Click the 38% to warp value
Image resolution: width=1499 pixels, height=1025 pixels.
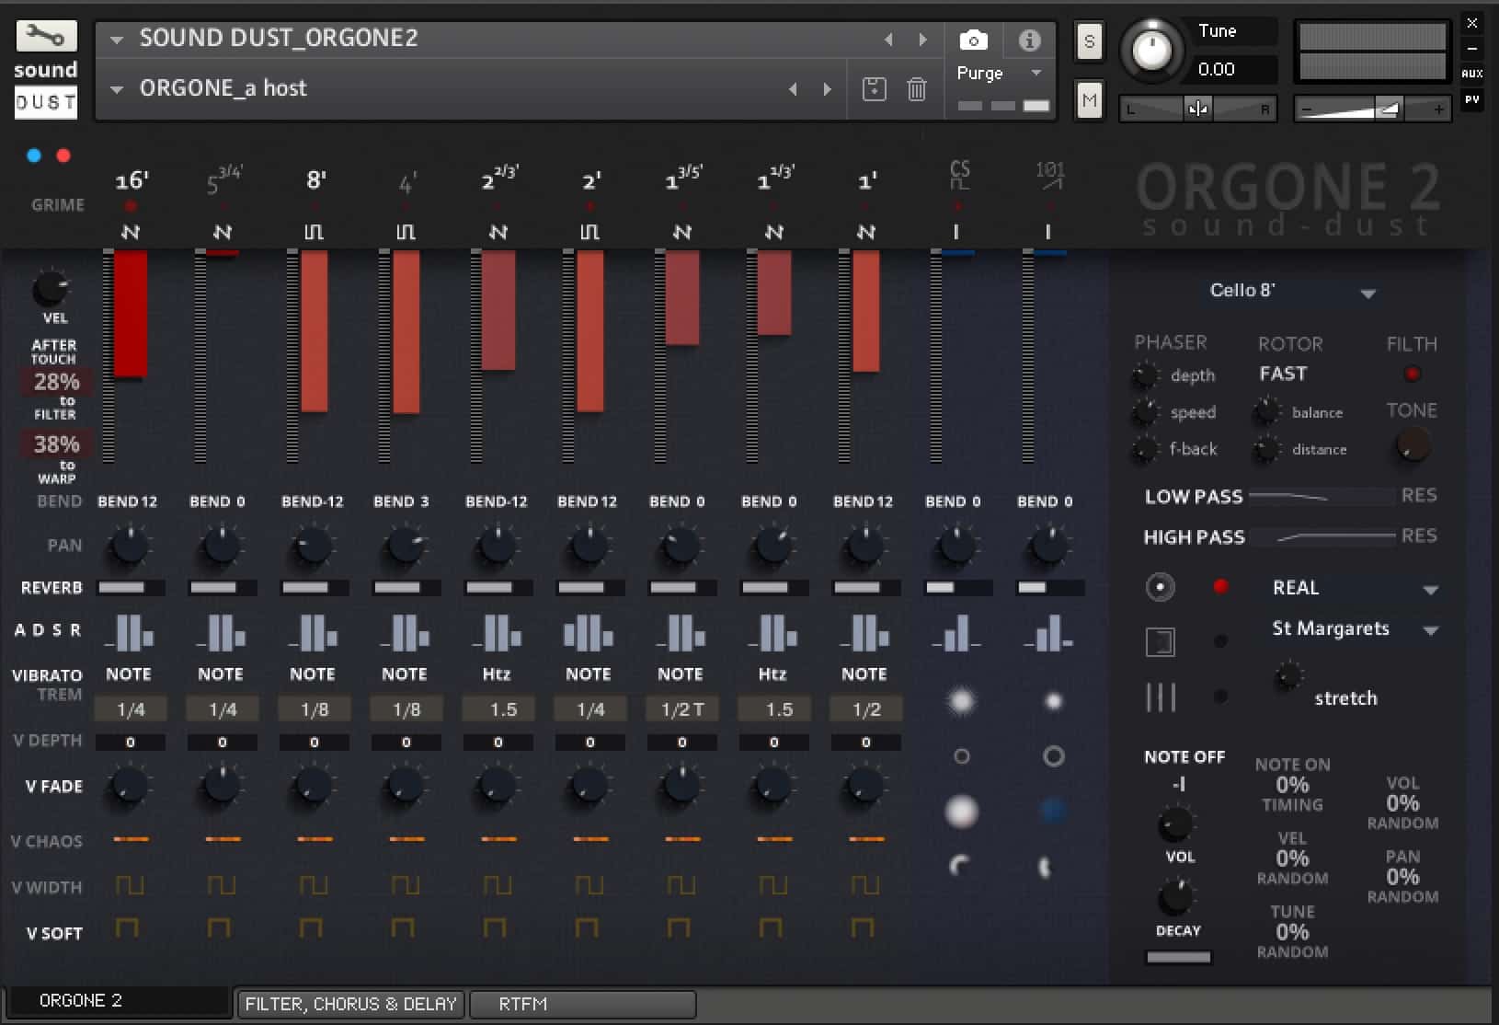pyautogui.click(x=56, y=444)
